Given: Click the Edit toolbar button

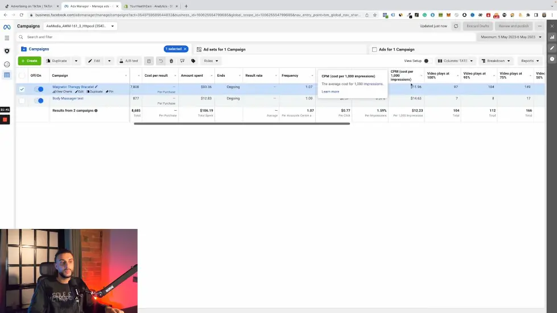Looking at the screenshot, I should [94, 61].
